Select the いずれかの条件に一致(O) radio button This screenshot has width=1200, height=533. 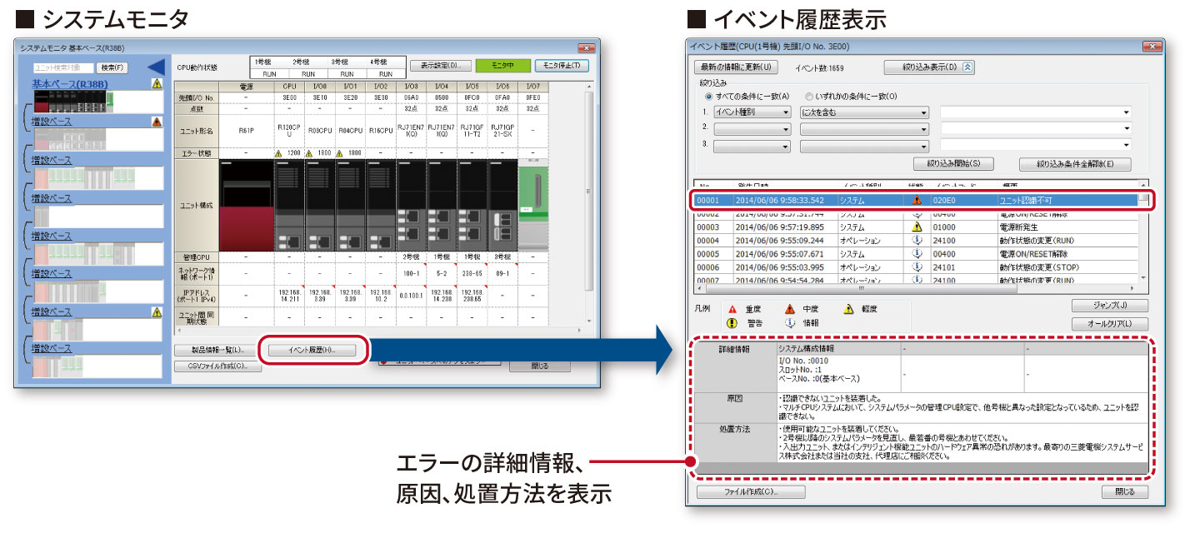[x=809, y=97]
